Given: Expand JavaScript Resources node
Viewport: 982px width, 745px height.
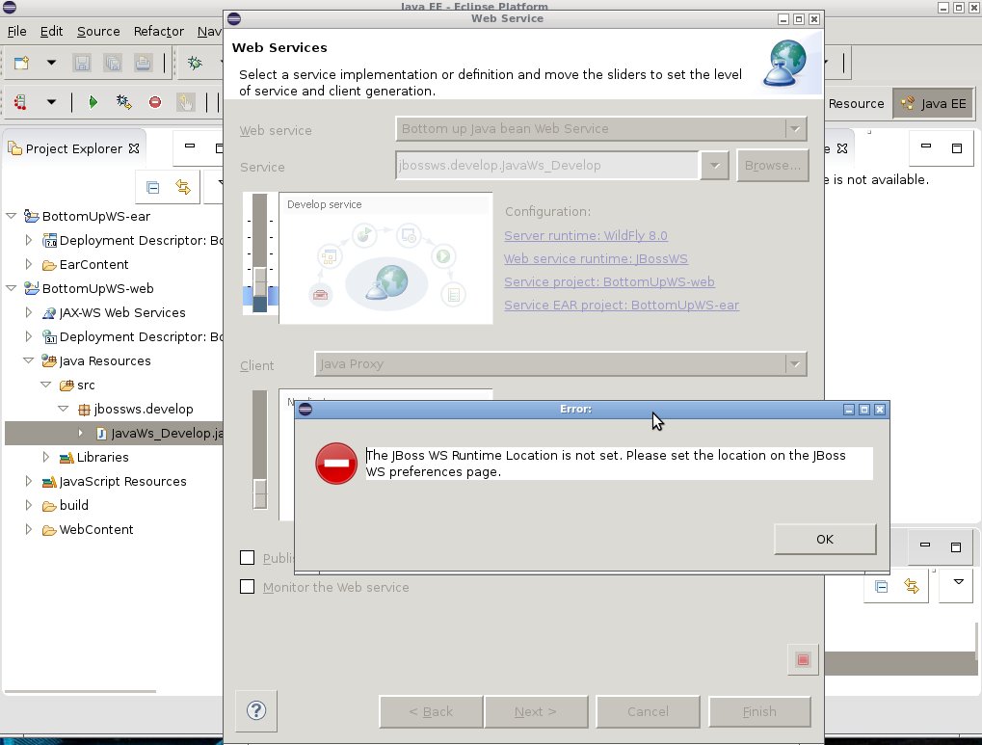Looking at the screenshot, I should (x=28, y=481).
